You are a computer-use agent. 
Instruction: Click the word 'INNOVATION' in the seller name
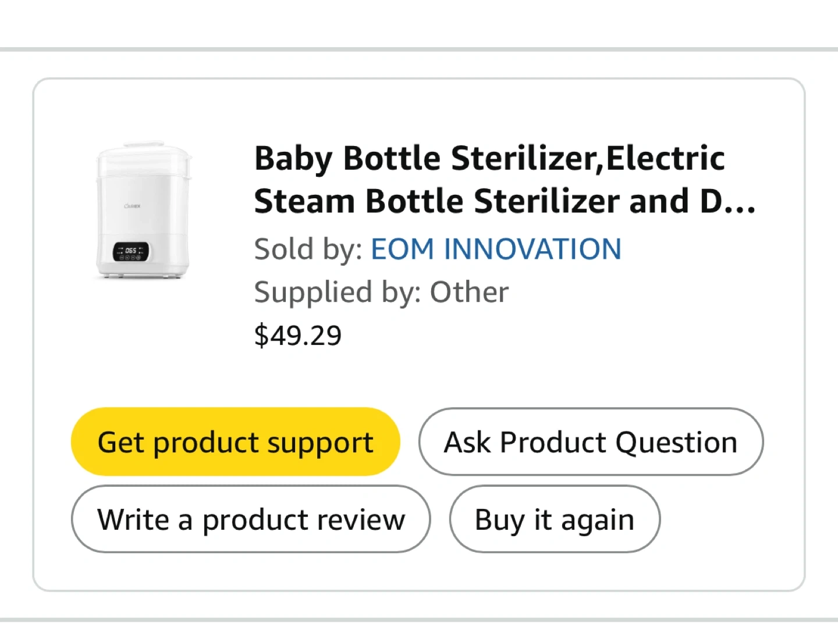532,250
